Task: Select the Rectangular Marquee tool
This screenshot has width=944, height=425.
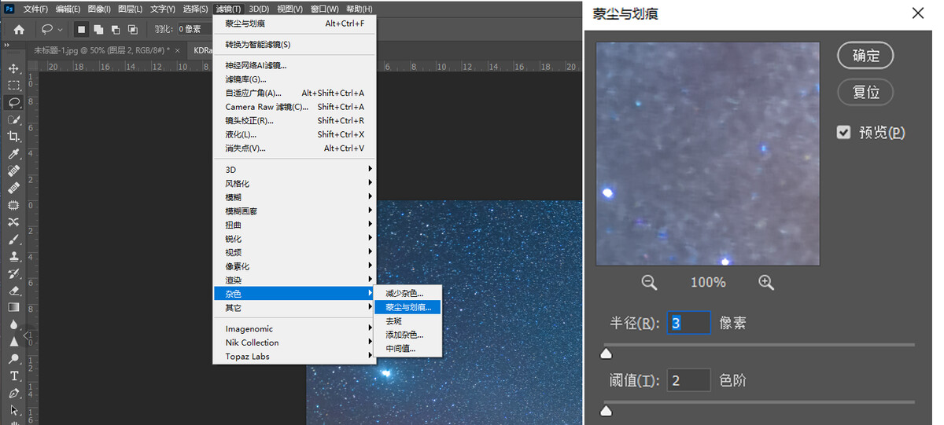Action: coord(13,85)
